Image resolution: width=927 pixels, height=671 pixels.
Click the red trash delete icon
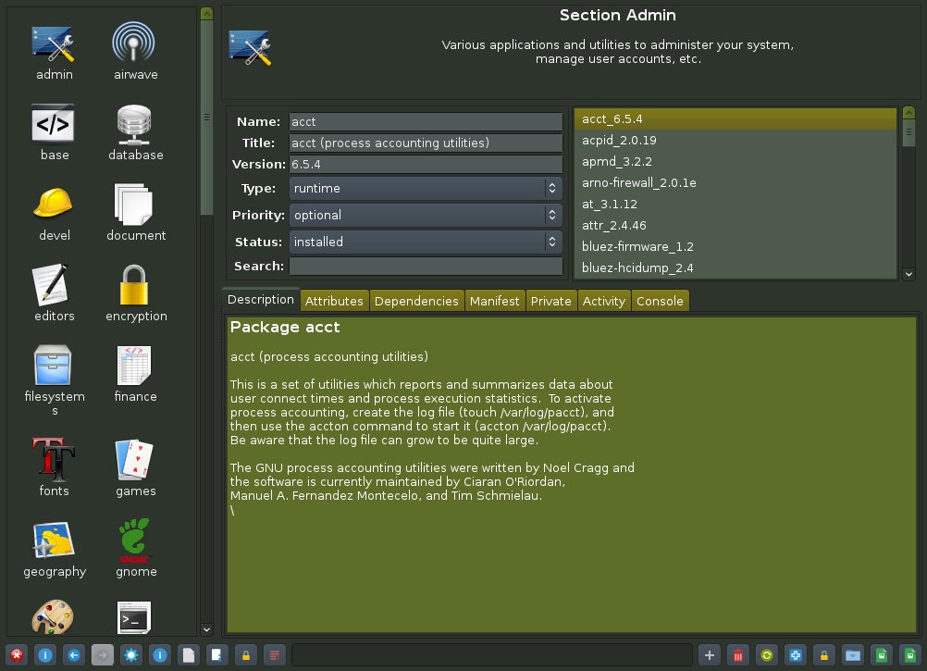tap(737, 655)
